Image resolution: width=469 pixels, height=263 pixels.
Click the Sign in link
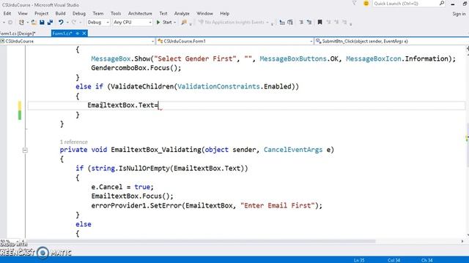(x=459, y=14)
